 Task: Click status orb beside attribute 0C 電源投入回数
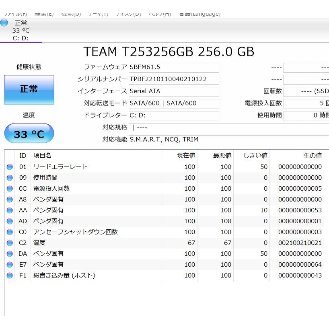[x=10, y=189]
